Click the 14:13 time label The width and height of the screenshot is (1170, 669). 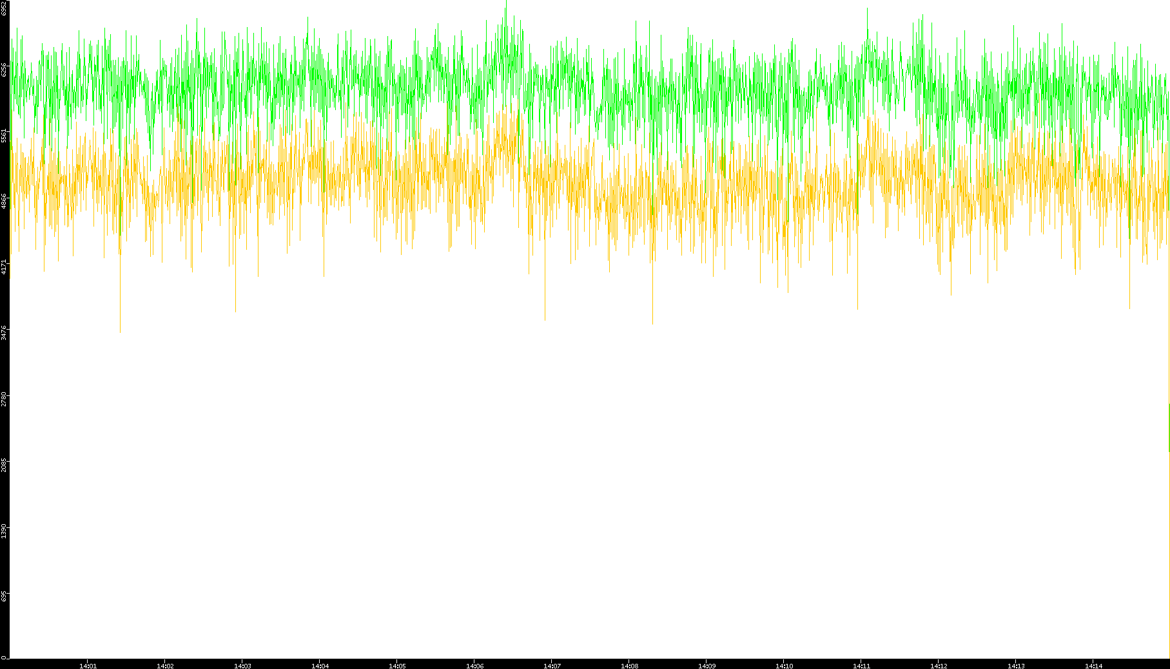point(1016,666)
